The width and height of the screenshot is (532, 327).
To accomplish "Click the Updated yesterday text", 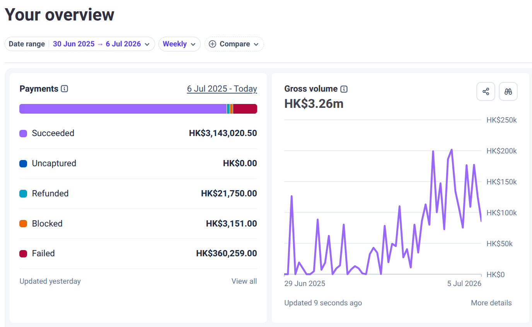I will click(50, 281).
